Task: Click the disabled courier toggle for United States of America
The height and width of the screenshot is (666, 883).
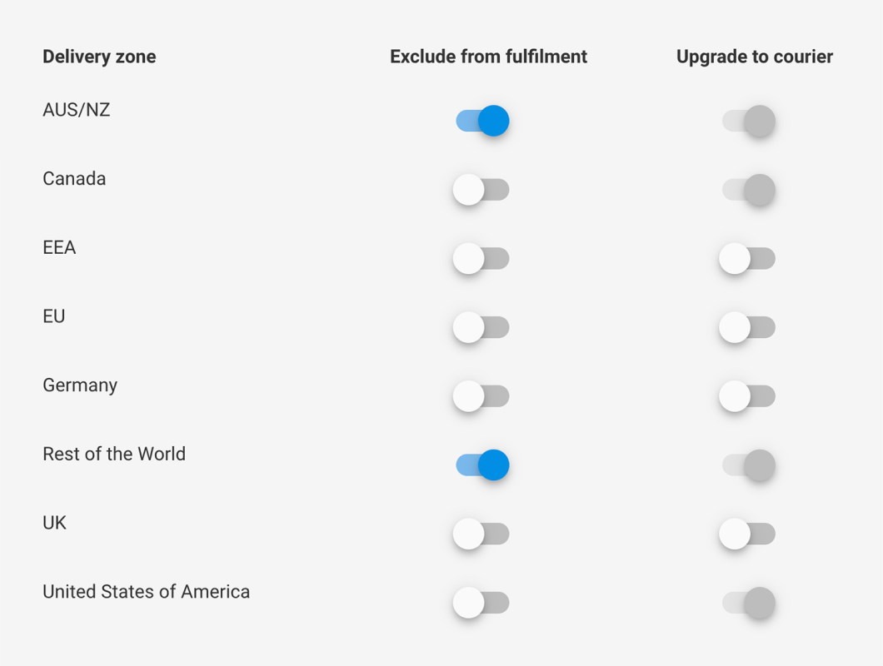Action: [749, 603]
